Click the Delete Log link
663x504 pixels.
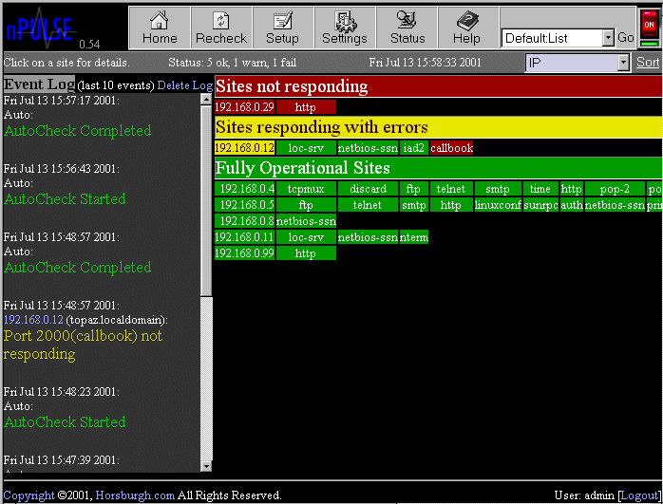coord(185,85)
